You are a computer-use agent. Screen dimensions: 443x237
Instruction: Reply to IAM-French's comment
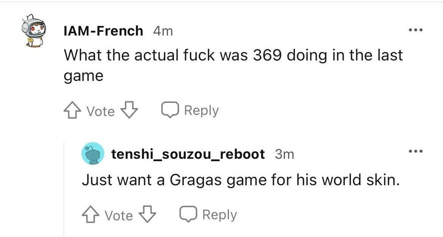tap(190, 110)
